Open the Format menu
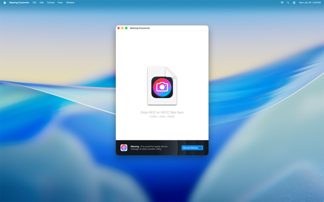This screenshot has width=324, height=202. coord(51,3)
